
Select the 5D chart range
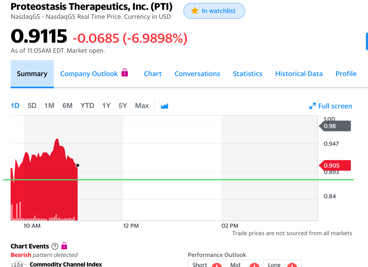tap(32, 106)
